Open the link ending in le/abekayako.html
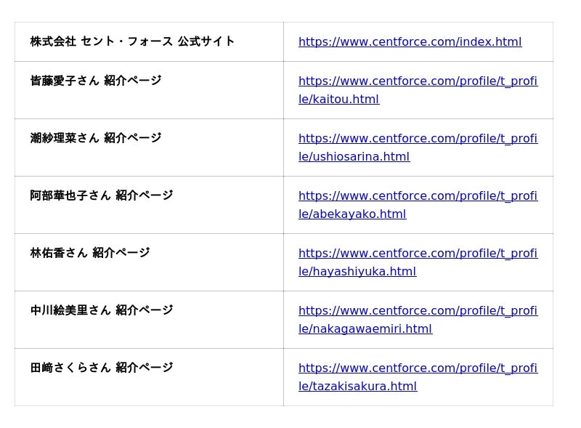 click(x=352, y=214)
